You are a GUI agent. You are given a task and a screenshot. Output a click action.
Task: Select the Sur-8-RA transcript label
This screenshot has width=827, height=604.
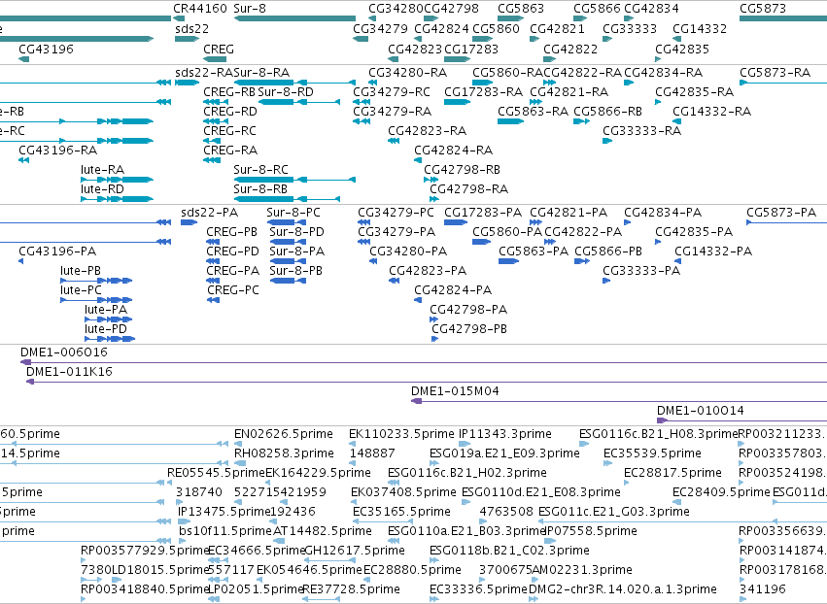pos(261,72)
